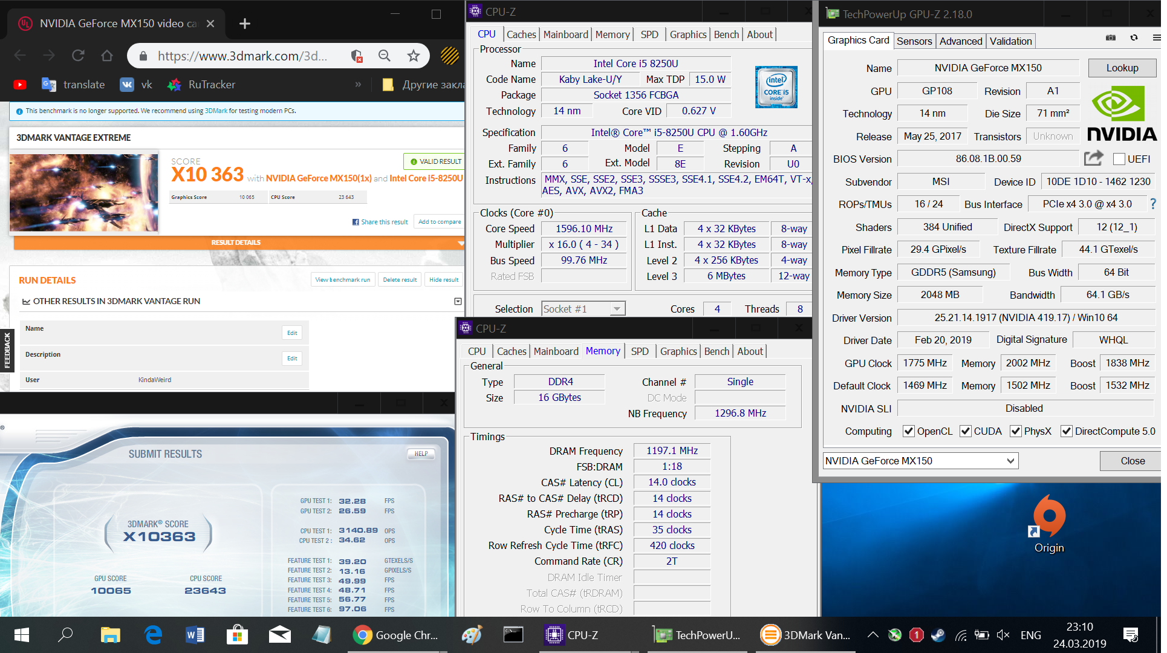Click the Hide result button
The image size is (1167, 653).
pyautogui.click(x=444, y=280)
